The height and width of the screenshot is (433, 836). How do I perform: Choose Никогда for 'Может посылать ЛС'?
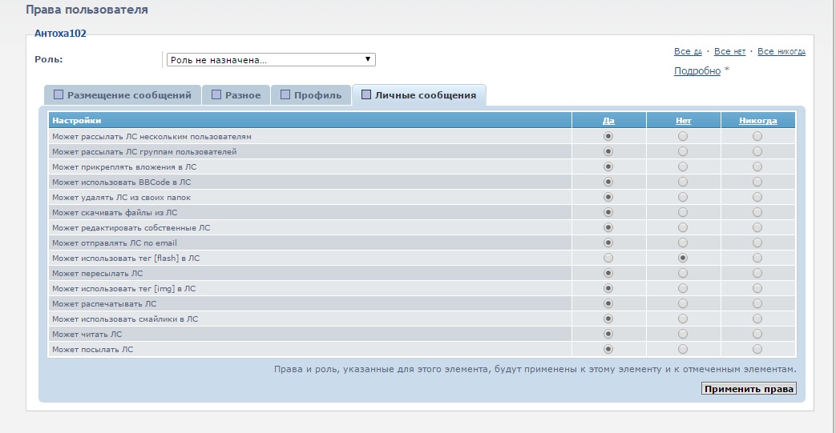[x=757, y=349]
